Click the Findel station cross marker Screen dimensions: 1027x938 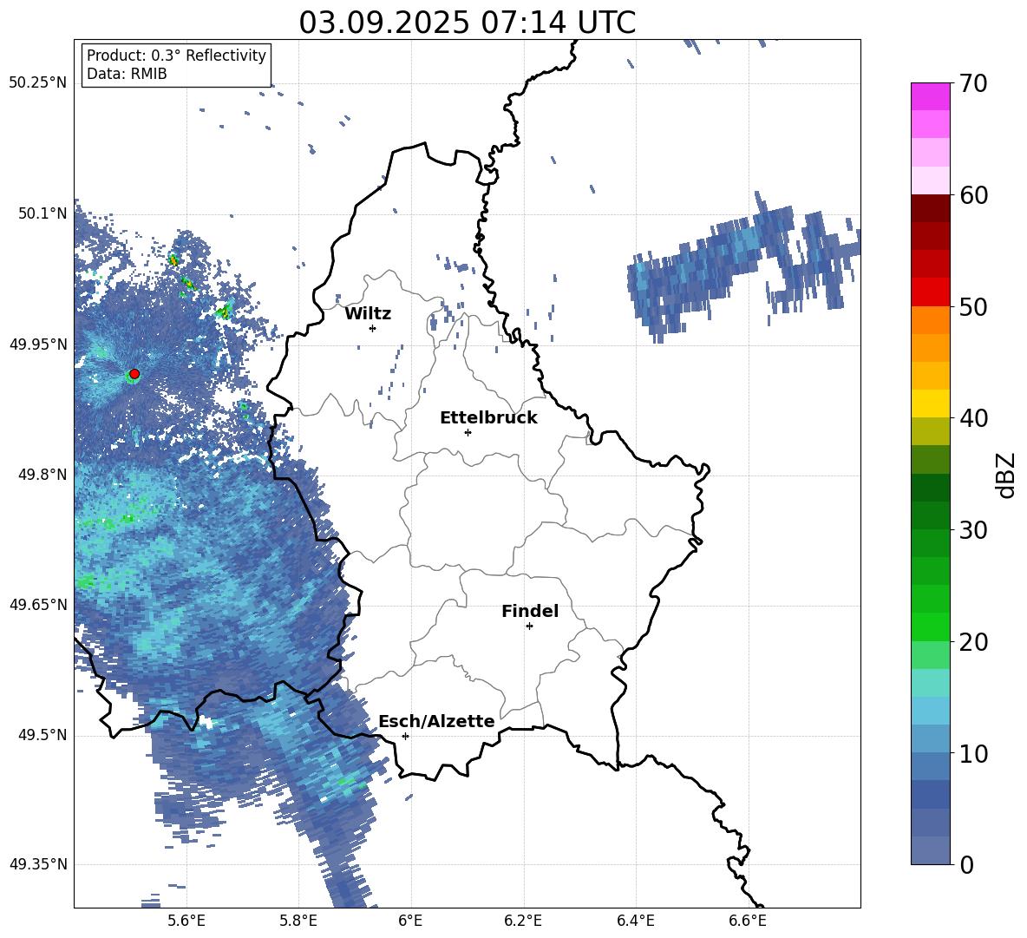click(529, 626)
